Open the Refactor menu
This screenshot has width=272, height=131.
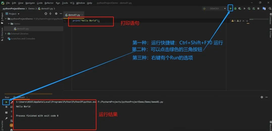coord(49,3)
